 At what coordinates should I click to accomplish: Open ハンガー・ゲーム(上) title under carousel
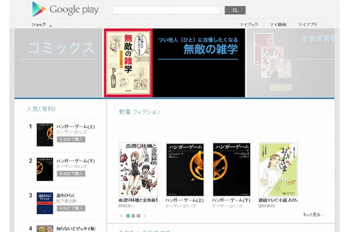(x=184, y=200)
